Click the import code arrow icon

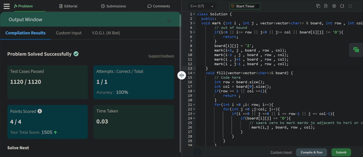coord(326,6)
